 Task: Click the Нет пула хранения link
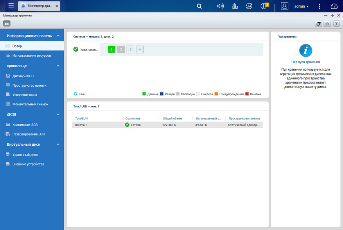(x=305, y=62)
